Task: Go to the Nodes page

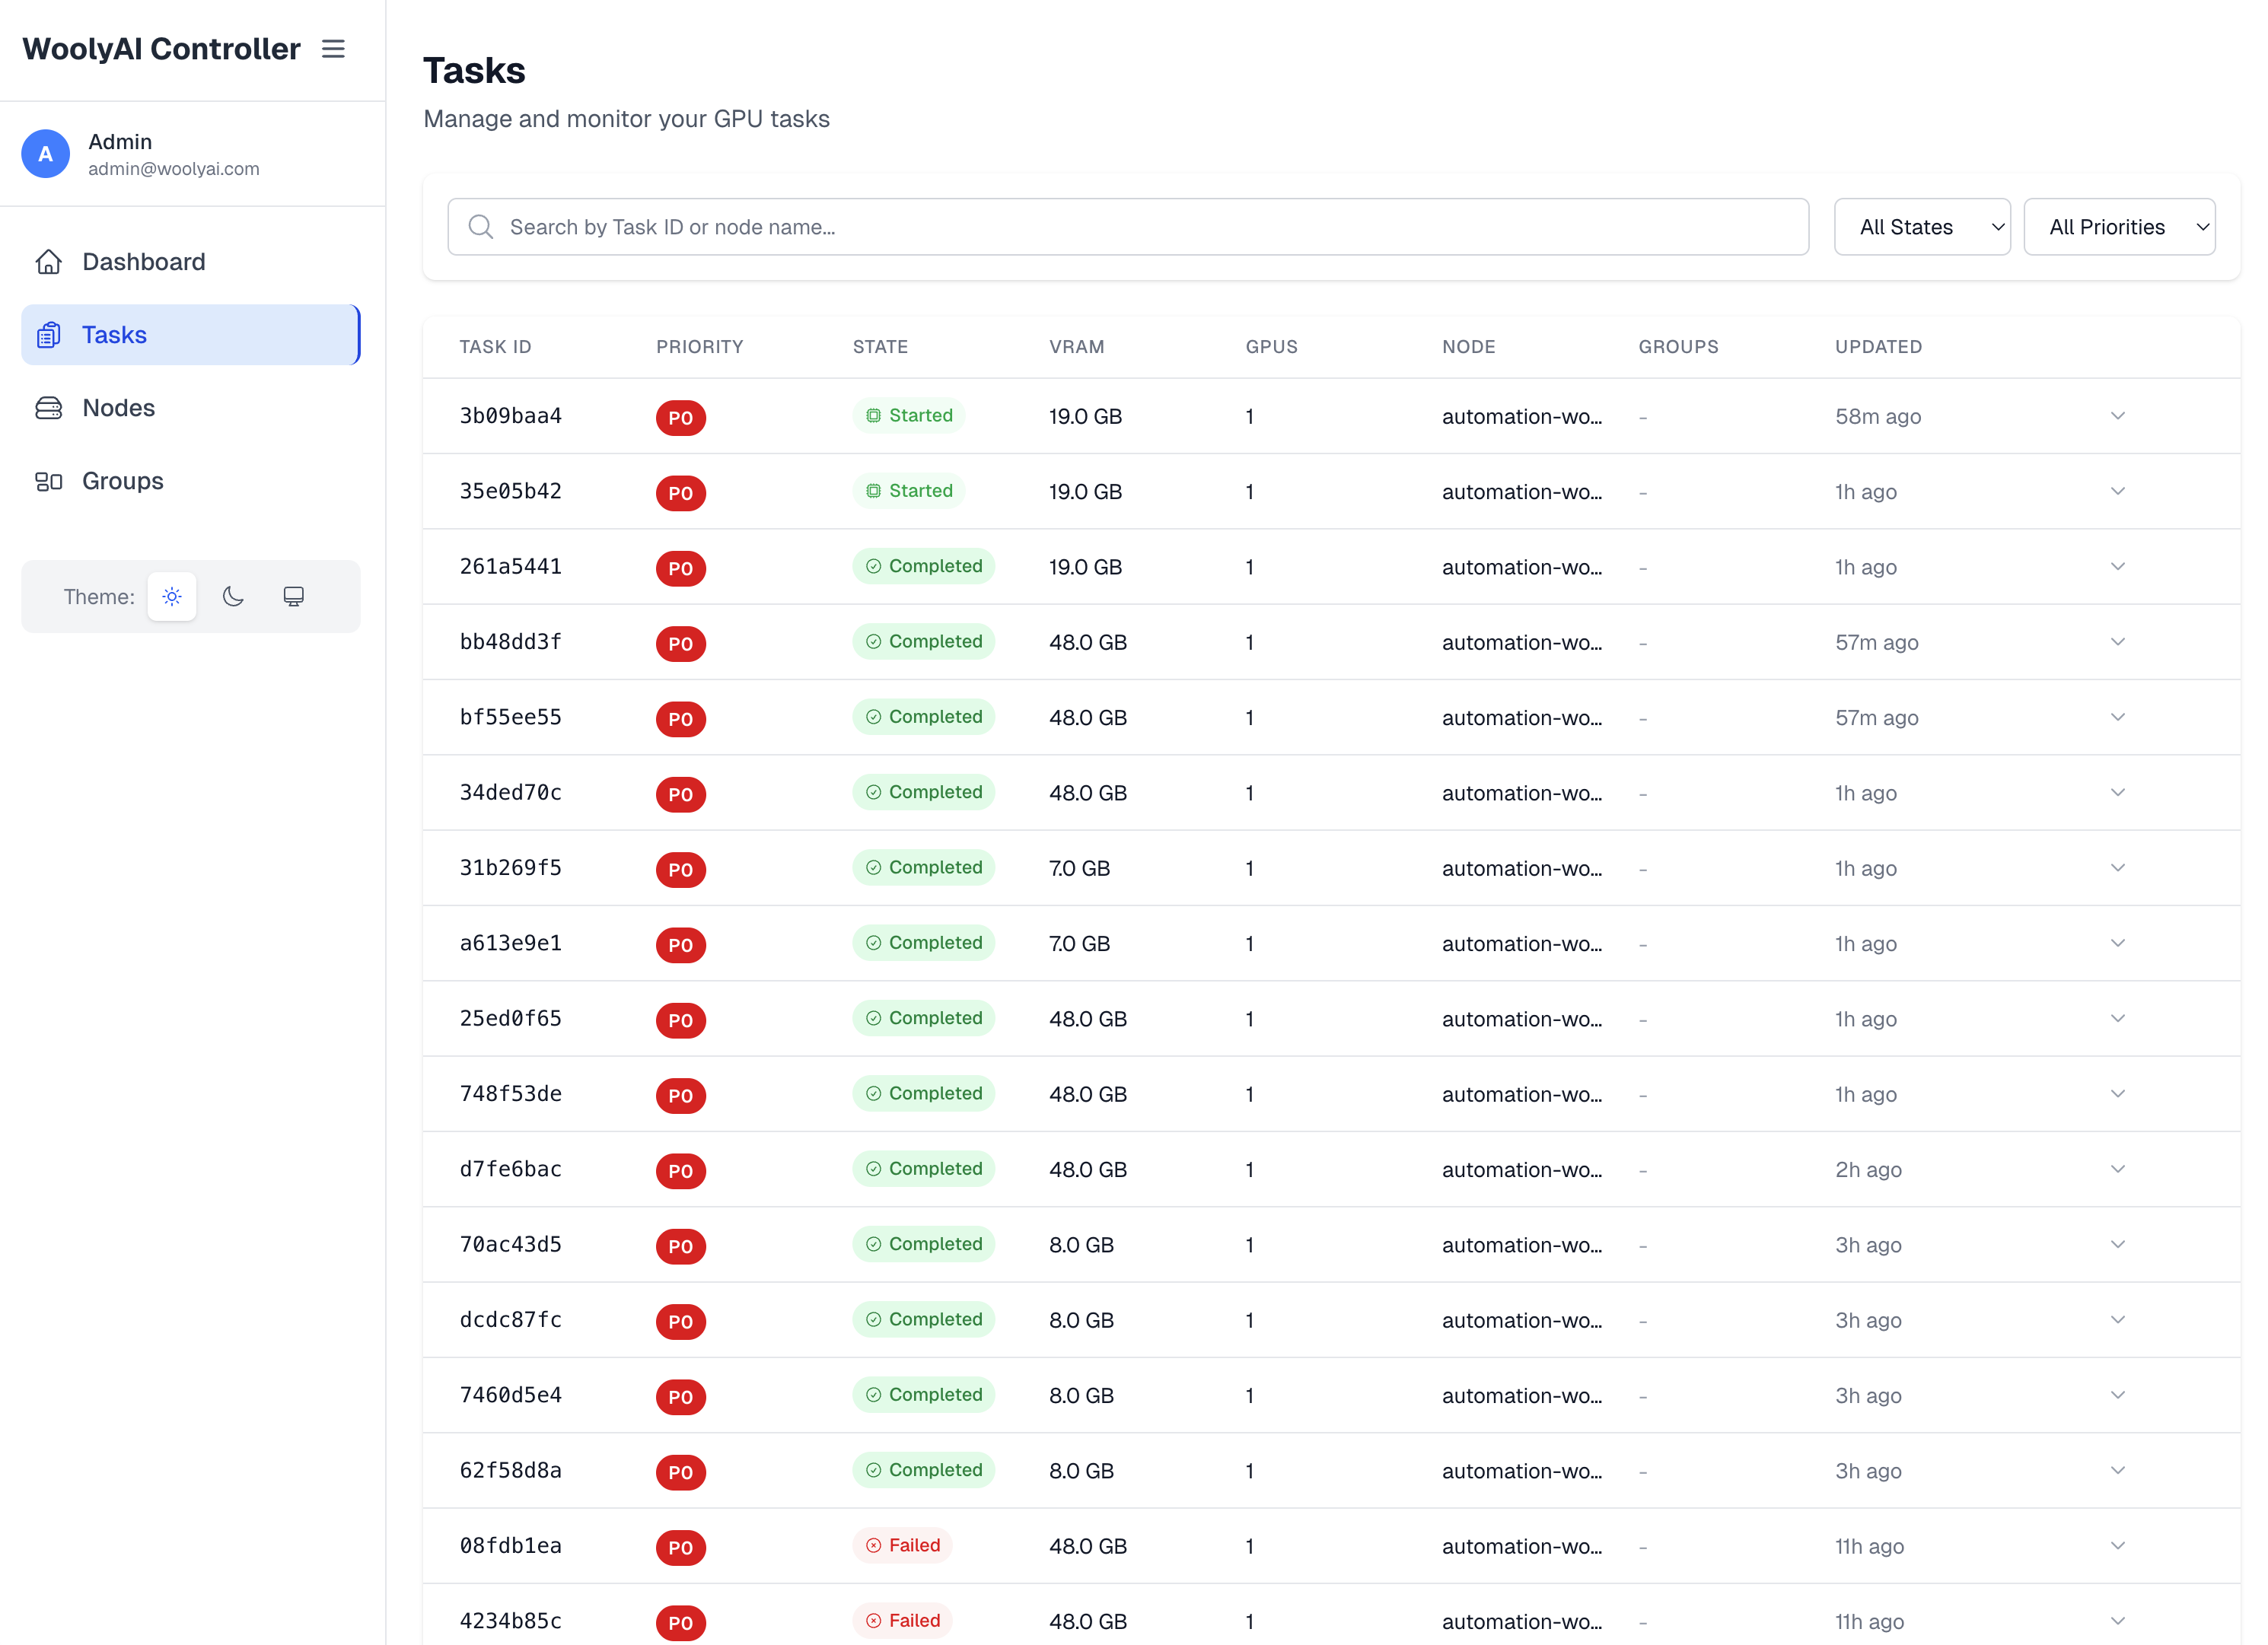Action: (118, 408)
